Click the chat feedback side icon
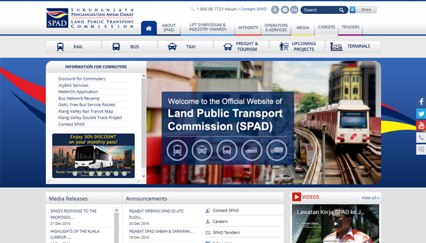The width and height of the screenshot is (426, 243). pyautogui.click(x=421, y=150)
